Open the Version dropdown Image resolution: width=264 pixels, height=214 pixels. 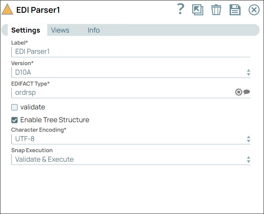coord(248,72)
